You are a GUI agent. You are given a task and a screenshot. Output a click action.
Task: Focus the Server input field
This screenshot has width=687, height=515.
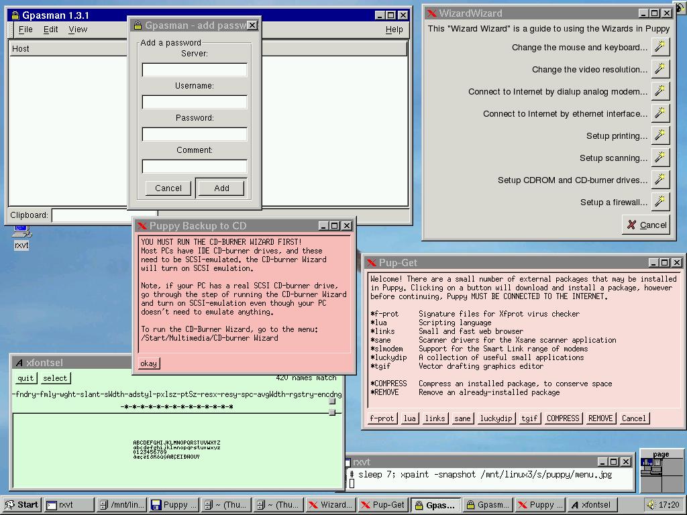coord(195,70)
